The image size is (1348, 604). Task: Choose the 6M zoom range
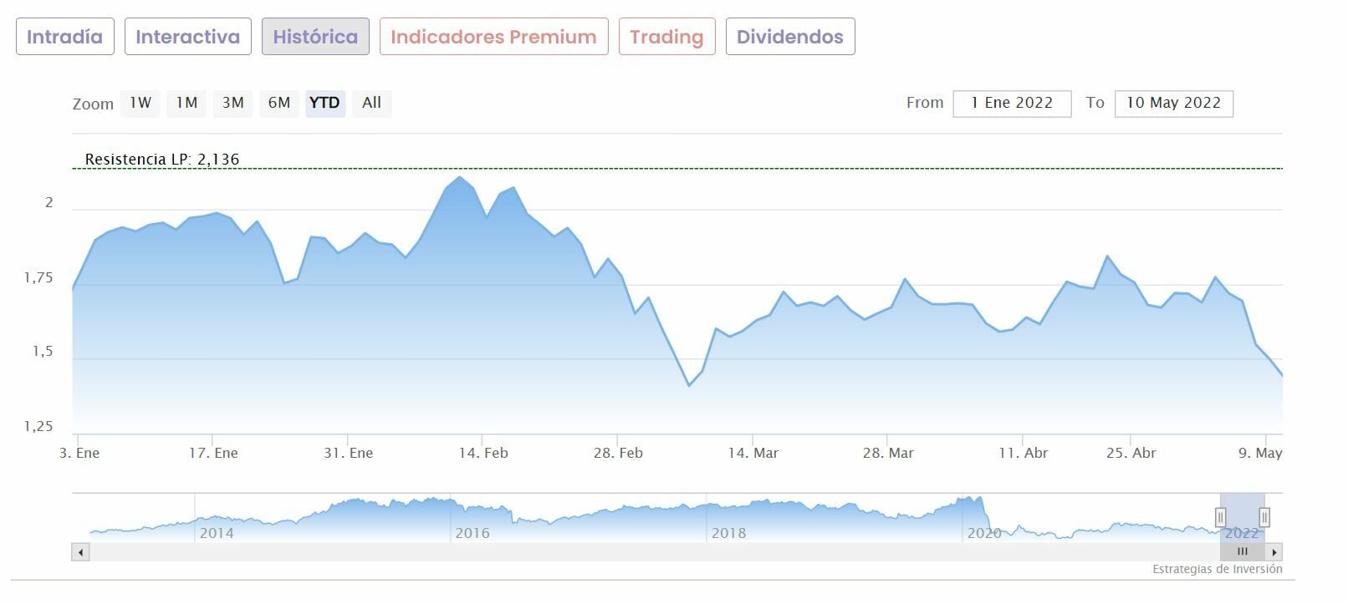(x=279, y=103)
